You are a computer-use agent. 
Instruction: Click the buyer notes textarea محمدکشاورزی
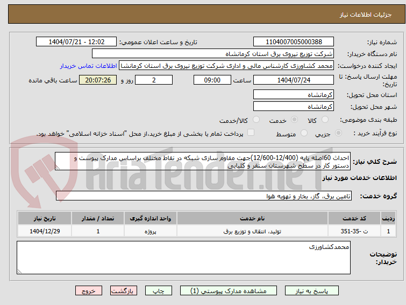pyautogui.click(x=183, y=258)
